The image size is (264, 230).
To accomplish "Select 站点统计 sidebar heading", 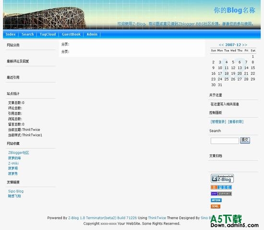I will [x=13, y=93].
